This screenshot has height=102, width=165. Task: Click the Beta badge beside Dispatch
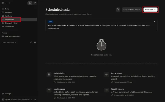point(15,23)
